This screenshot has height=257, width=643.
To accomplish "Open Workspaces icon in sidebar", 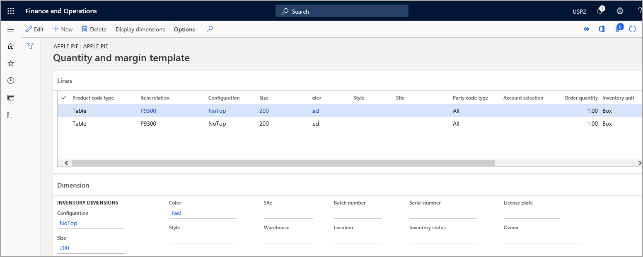I will coord(11,98).
